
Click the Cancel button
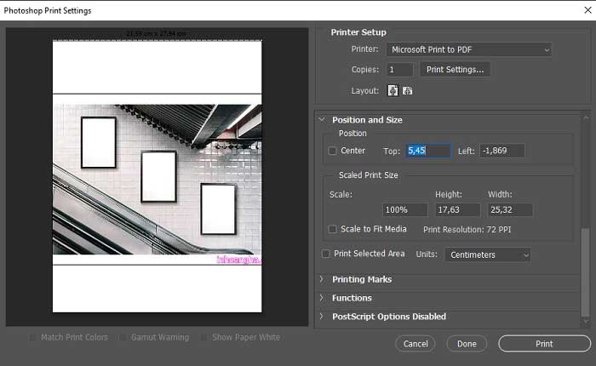point(415,344)
